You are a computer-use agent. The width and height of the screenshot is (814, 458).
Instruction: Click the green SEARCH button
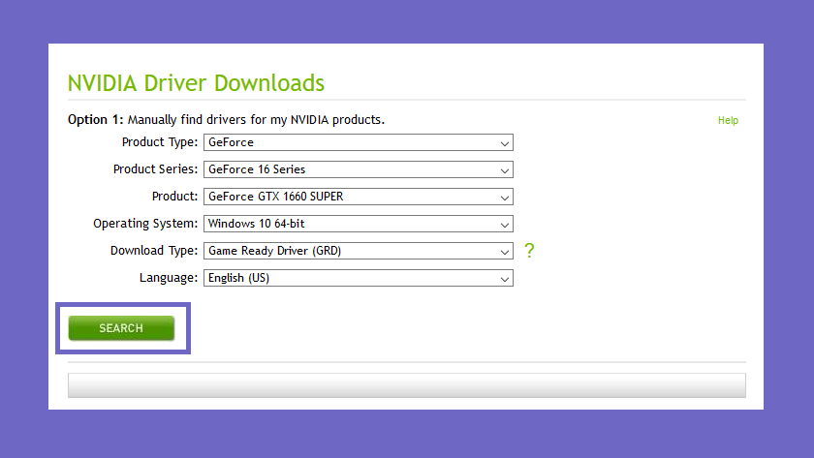[121, 328]
